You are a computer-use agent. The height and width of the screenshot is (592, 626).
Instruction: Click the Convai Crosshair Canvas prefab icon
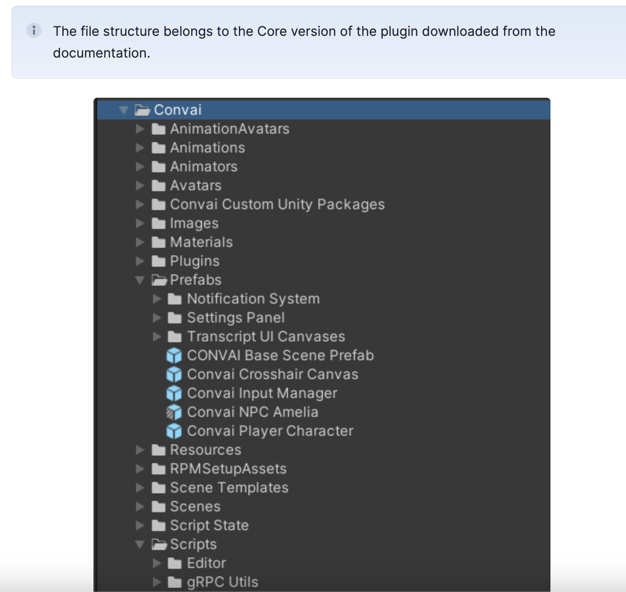[x=174, y=374]
